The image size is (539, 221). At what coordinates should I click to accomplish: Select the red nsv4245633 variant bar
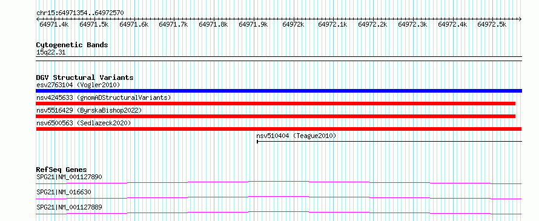coord(276,104)
